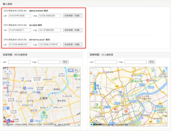Click the Hongqiao airport icon on Baidu map
Screen dimensions: 171x131
(8, 108)
